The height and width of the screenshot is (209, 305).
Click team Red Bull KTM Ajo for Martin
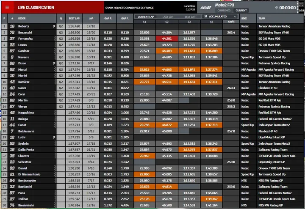[x=269, y=100]
